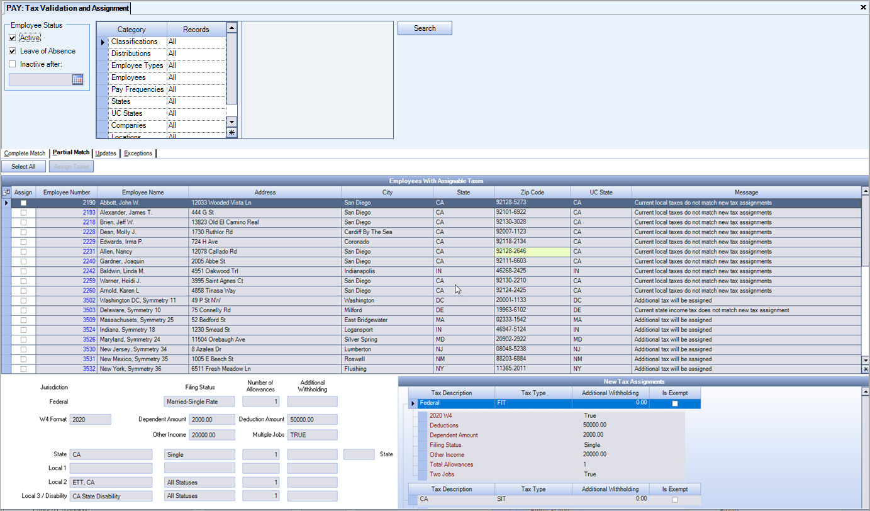
Task: Uncheck the Active employee status checkbox
Action: (13, 37)
